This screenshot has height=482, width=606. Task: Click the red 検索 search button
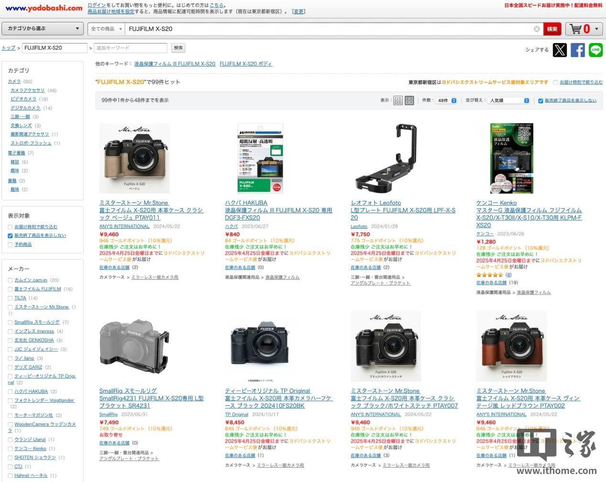[x=552, y=29]
